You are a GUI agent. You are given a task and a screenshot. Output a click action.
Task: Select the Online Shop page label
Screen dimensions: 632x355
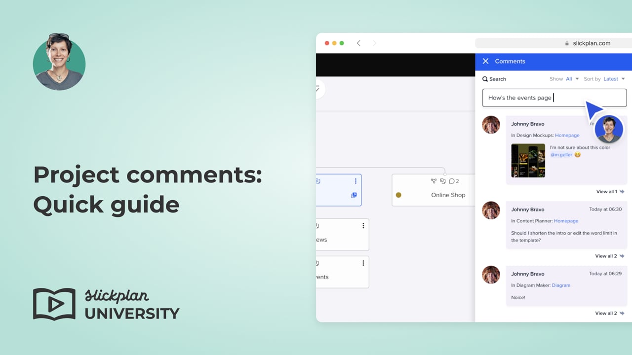click(x=448, y=195)
